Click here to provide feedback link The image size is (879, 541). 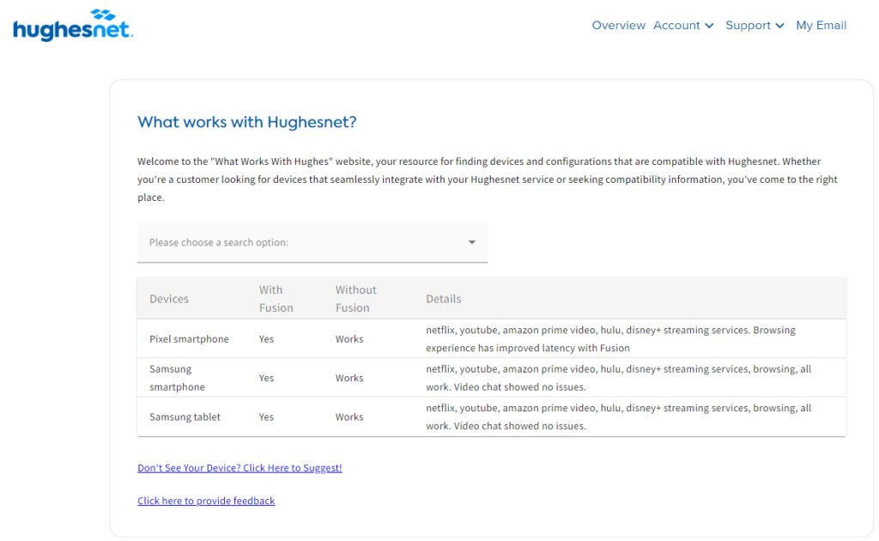click(x=206, y=501)
